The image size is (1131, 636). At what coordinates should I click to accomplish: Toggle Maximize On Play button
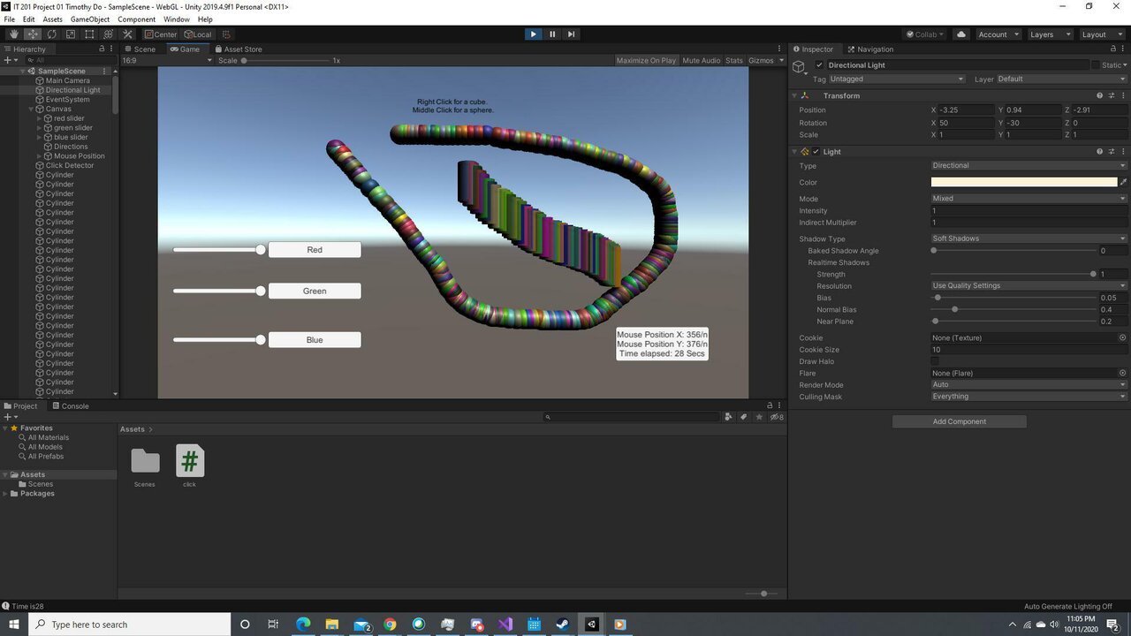pyautogui.click(x=645, y=61)
